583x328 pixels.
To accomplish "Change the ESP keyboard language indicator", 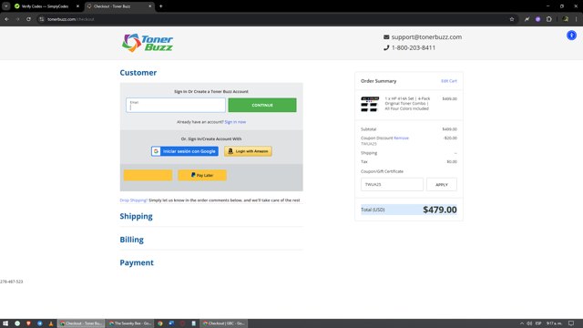I will 538,323.
